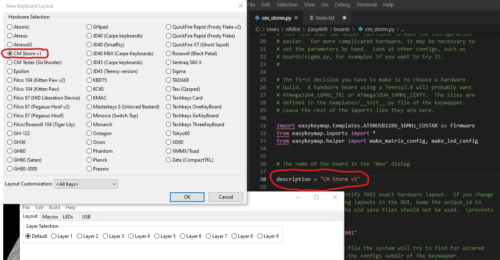Switch to the Layout tab
This screenshot has height=260, width=500.
[x=30, y=216]
